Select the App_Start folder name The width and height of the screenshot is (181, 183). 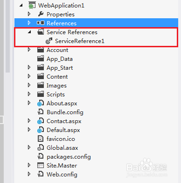click(60, 68)
